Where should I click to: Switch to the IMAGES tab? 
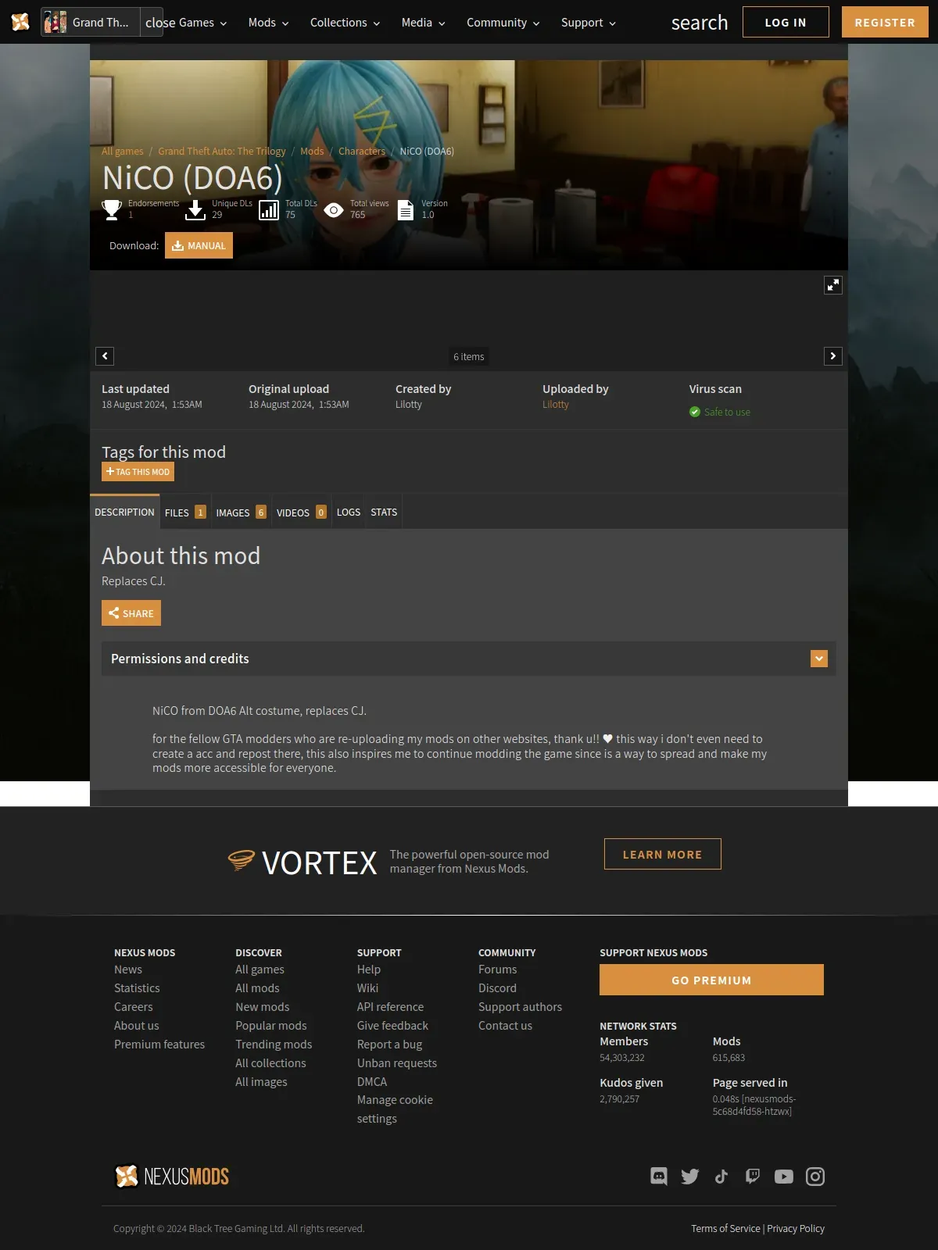241,512
